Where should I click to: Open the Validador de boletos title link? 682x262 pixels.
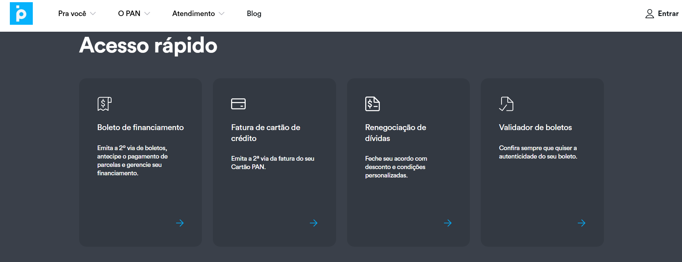535,128
